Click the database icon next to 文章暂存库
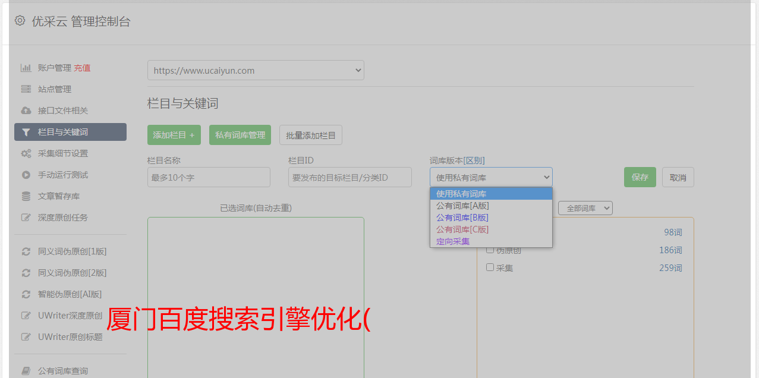 coord(26,196)
